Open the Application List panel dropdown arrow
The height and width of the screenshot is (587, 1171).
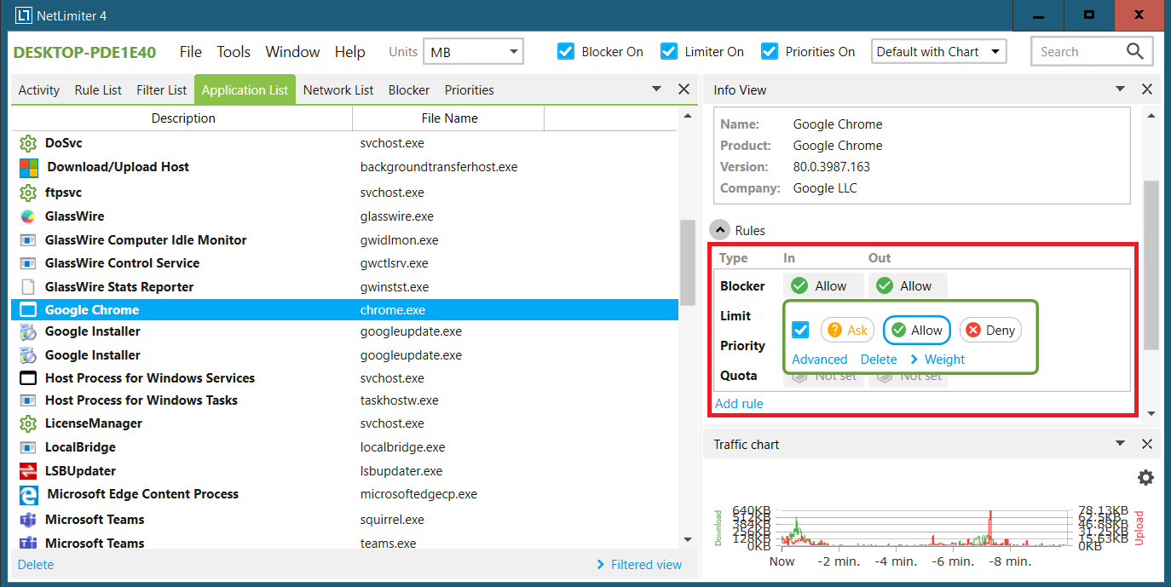click(656, 89)
